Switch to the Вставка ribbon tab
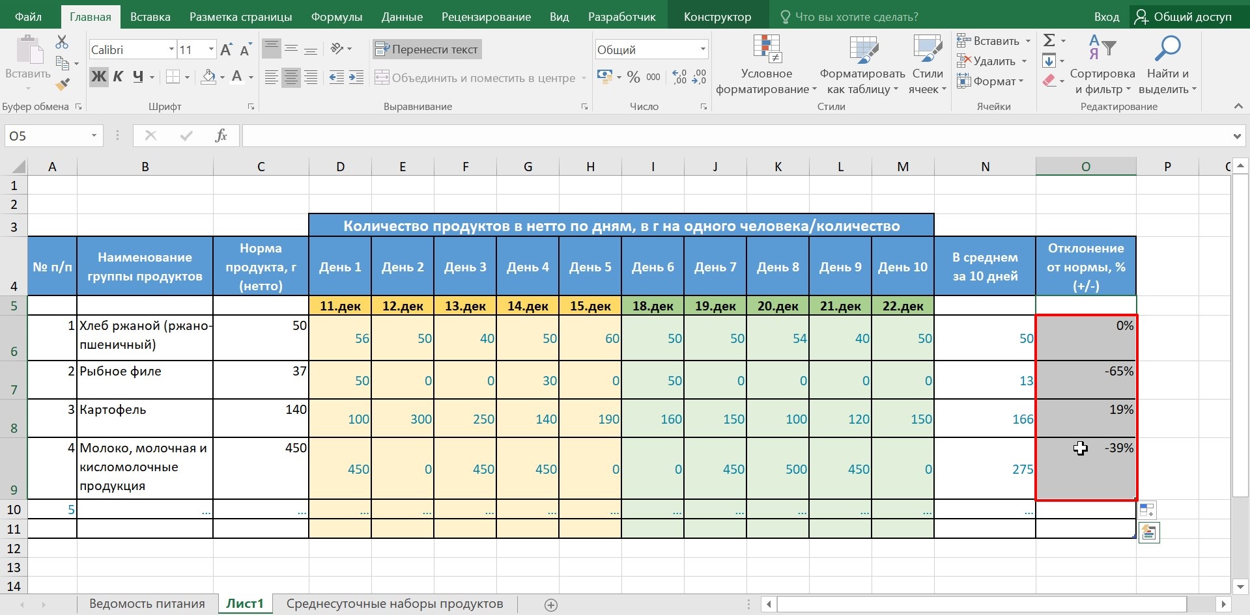The image size is (1250, 615). coord(150,17)
